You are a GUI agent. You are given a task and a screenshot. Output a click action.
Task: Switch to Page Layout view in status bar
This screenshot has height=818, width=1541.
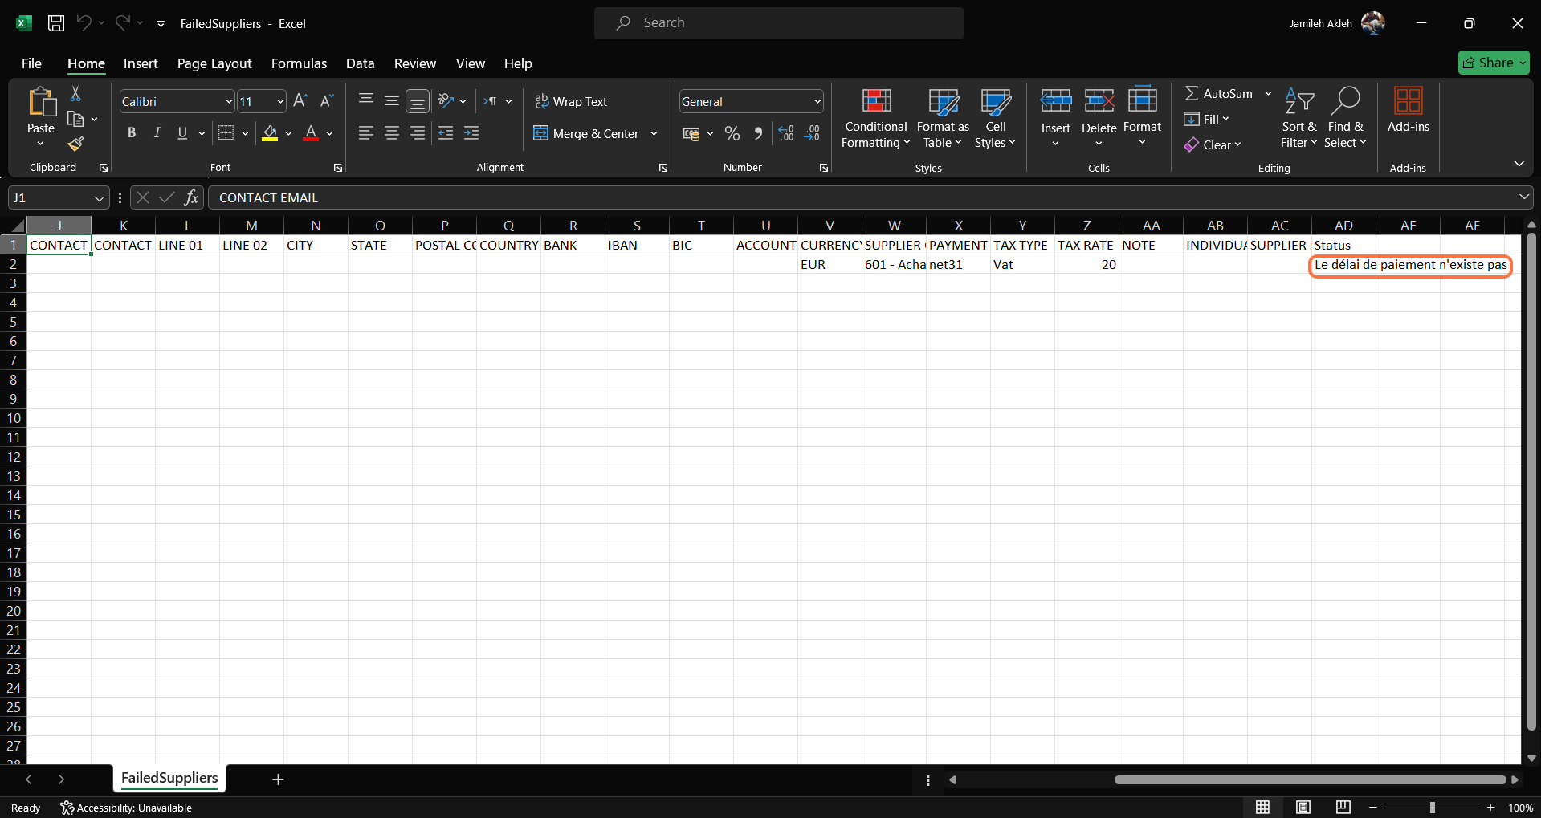coord(1303,807)
